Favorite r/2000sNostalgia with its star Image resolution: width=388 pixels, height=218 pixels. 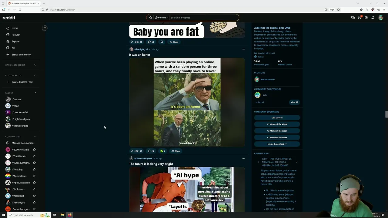coord(34,150)
